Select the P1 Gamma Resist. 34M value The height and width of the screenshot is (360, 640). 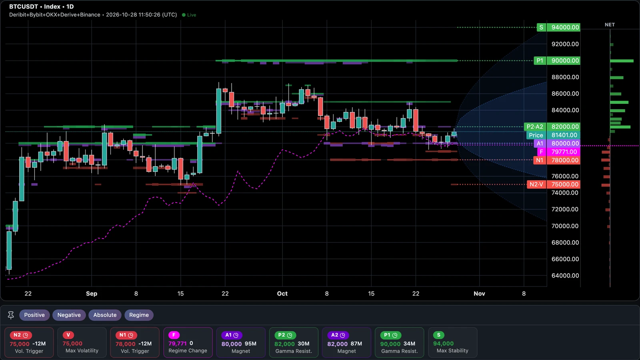point(409,344)
